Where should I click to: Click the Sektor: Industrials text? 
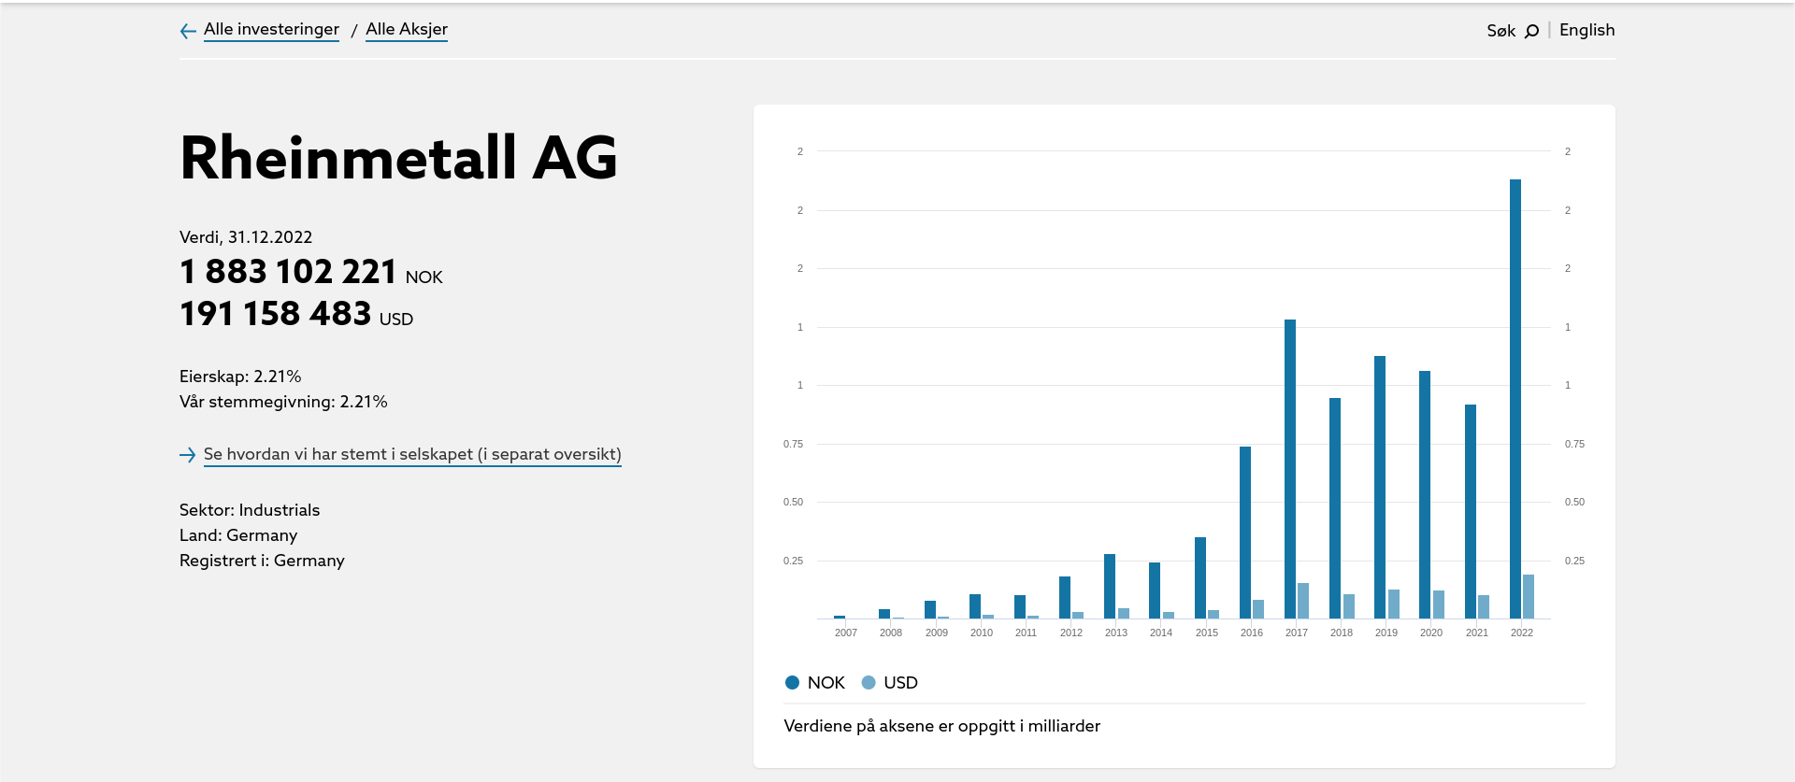250,510
